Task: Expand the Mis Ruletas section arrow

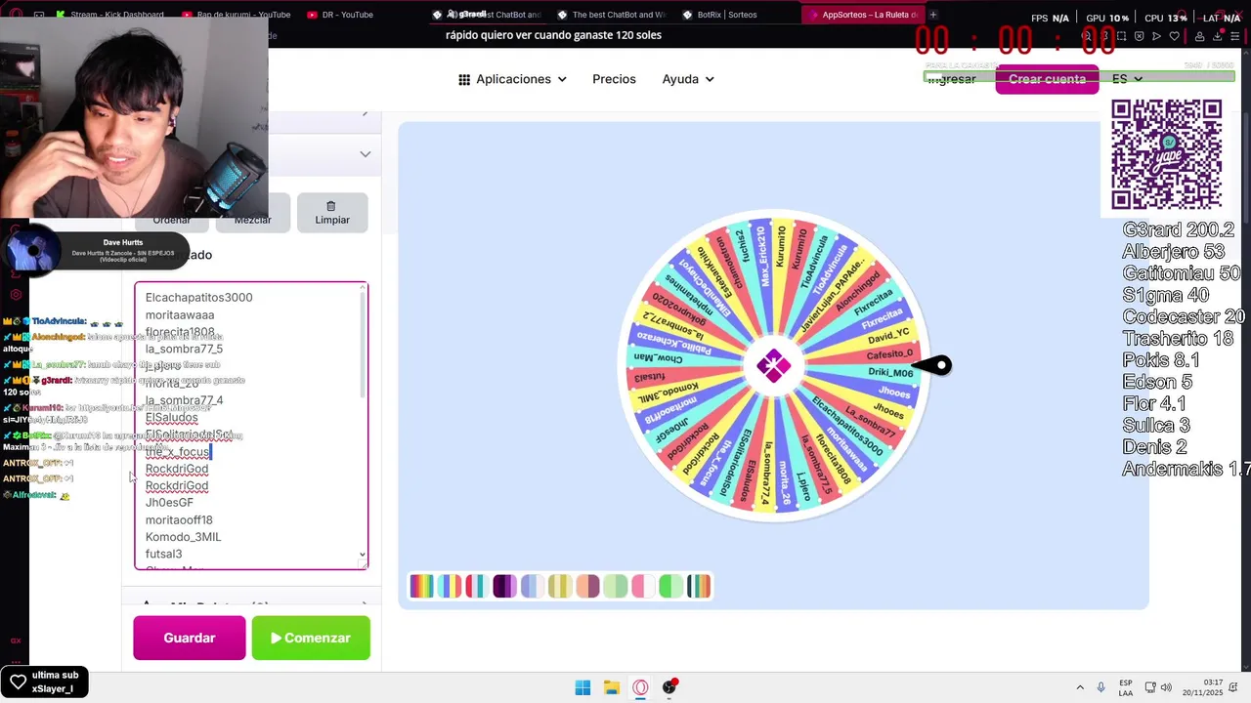Action: point(365,605)
